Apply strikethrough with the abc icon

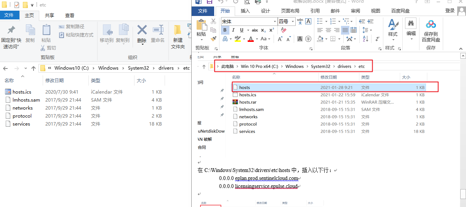255,30
